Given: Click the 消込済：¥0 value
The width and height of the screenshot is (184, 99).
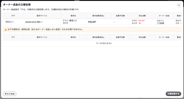Looking at the screenshot, I should (x=136, y=23).
